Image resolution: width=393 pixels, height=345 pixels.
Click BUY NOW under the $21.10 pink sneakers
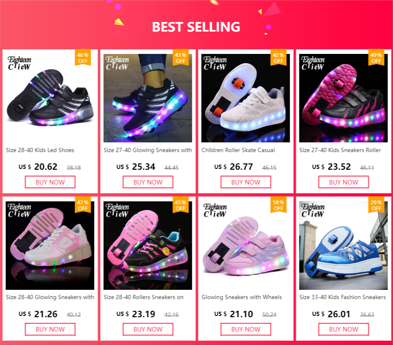(245, 329)
